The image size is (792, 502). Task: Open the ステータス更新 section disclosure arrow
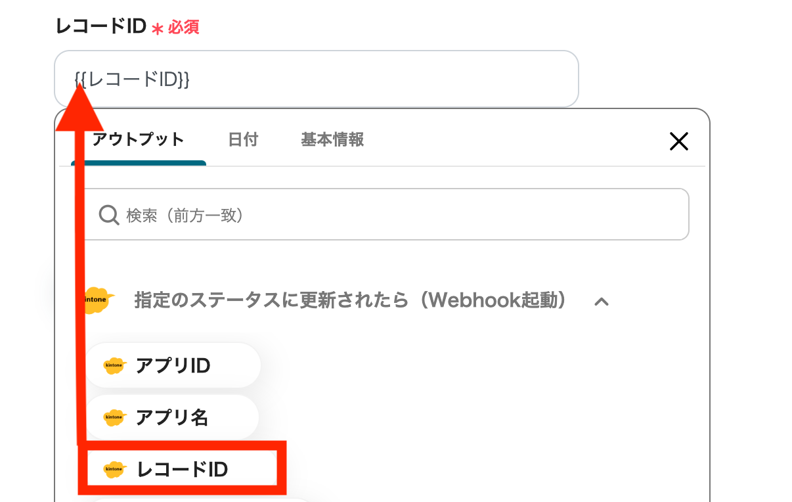coord(602,301)
